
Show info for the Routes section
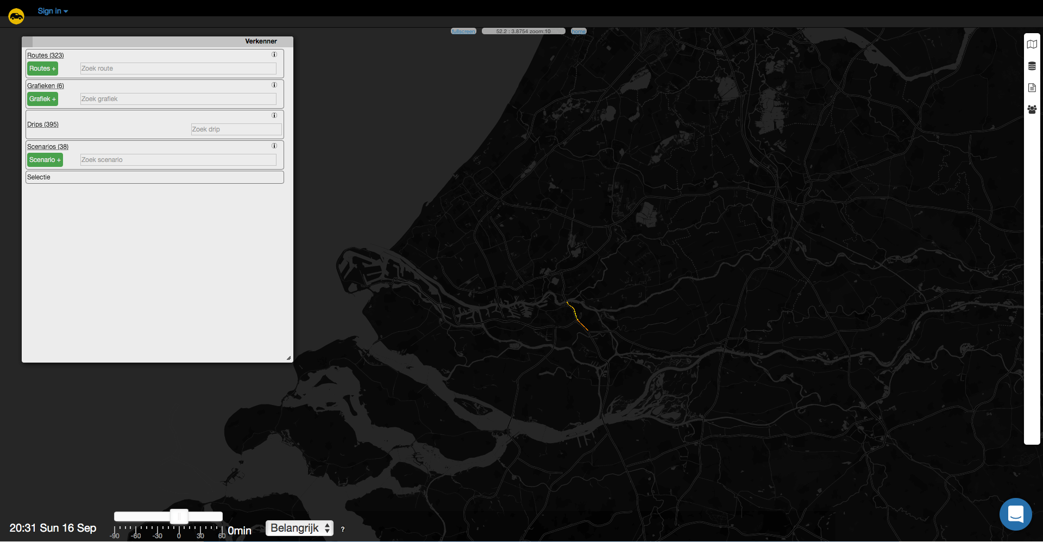pos(274,54)
